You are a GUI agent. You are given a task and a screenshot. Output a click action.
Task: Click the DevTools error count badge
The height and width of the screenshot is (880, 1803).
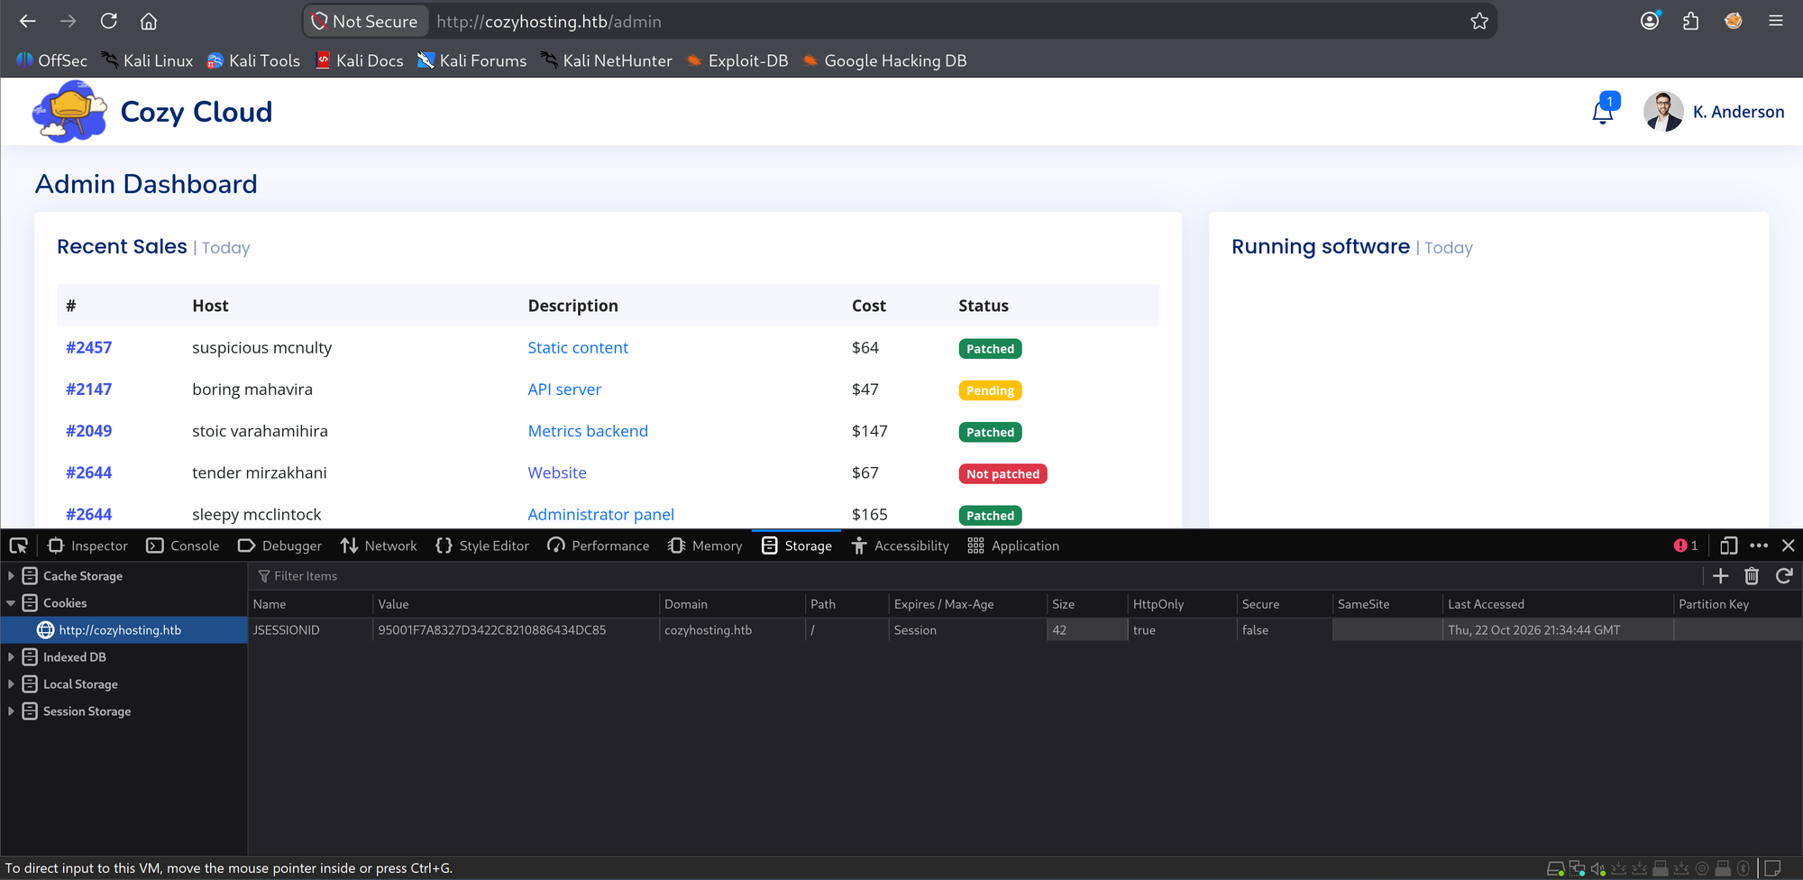1686,545
